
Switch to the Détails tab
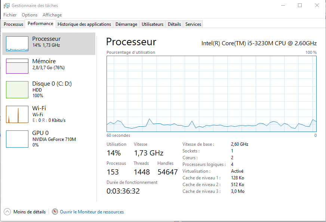(x=174, y=24)
